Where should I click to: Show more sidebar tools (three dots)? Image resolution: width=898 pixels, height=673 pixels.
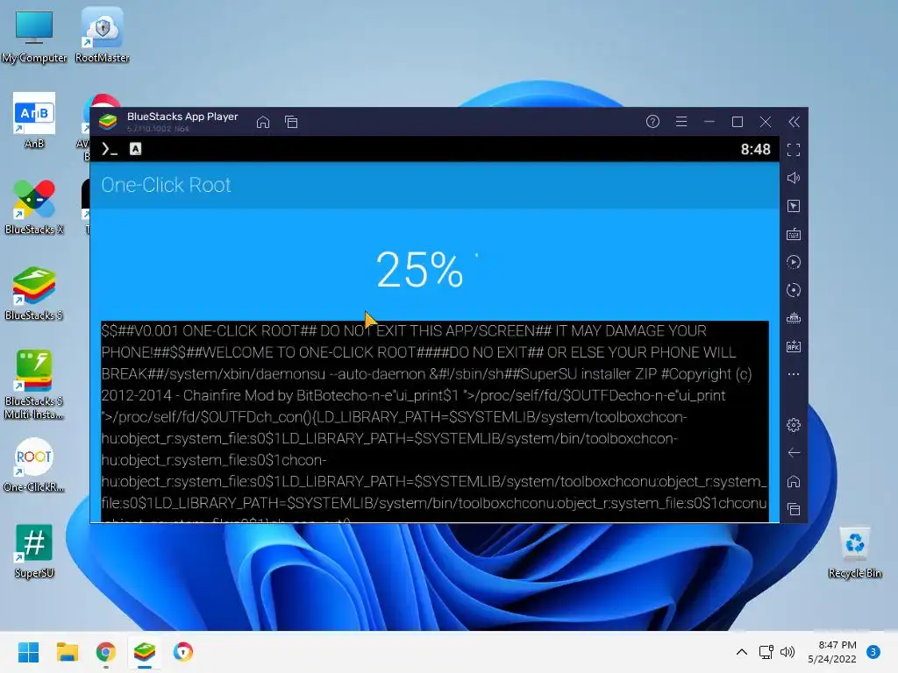[x=794, y=374]
